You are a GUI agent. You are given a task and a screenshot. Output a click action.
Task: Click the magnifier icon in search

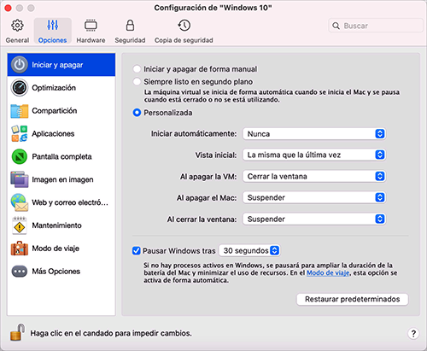pos(336,26)
